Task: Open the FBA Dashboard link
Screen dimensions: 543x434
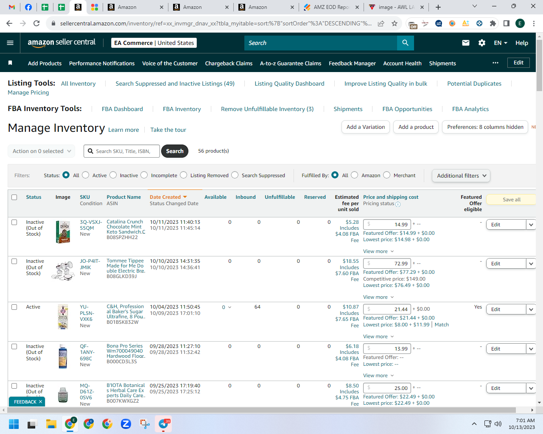Action: tap(122, 109)
